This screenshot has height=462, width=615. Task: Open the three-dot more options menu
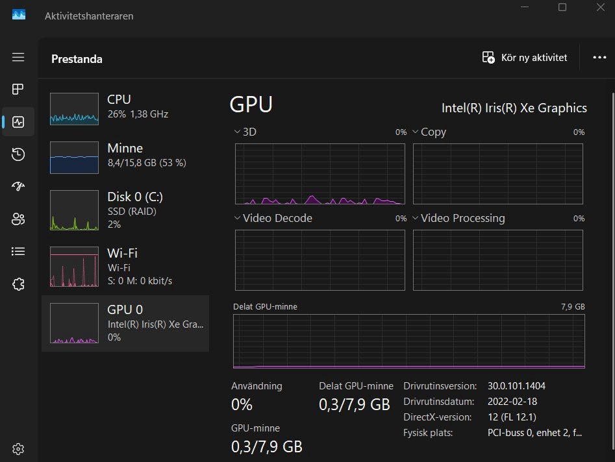click(x=599, y=58)
